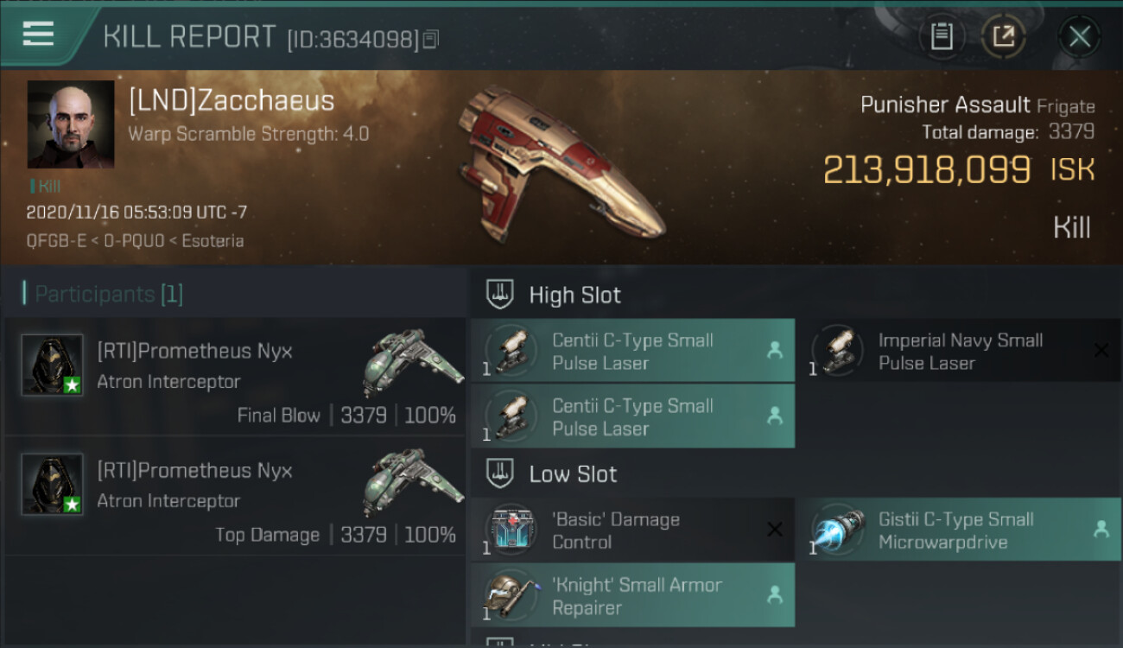Open Gistii C-Type Small Microwarpdrive item
The height and width of the screenshot is (648, 1123).
click(x=958, y=530)
